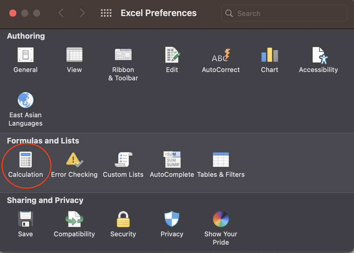Open Compatibility settings
The image size is (354, 253).
(74, 219)
